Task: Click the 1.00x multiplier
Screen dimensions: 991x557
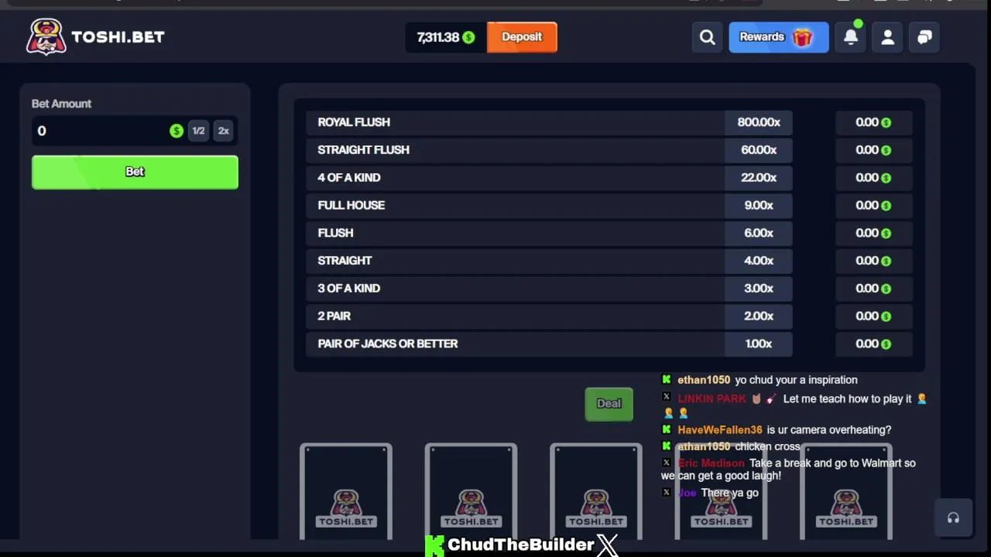Action: click(x=759, y=343)
